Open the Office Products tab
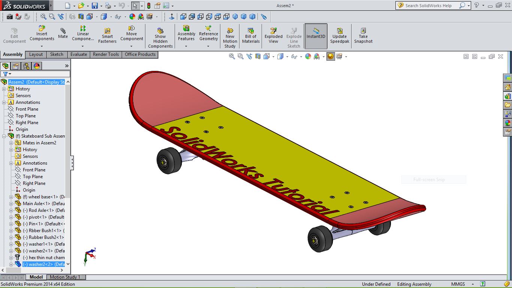 click(x=140, y=54)
